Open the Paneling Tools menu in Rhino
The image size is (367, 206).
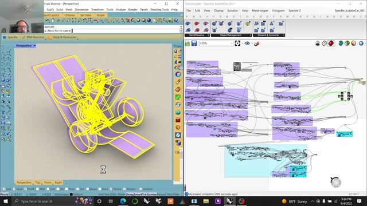pos(159,10)
